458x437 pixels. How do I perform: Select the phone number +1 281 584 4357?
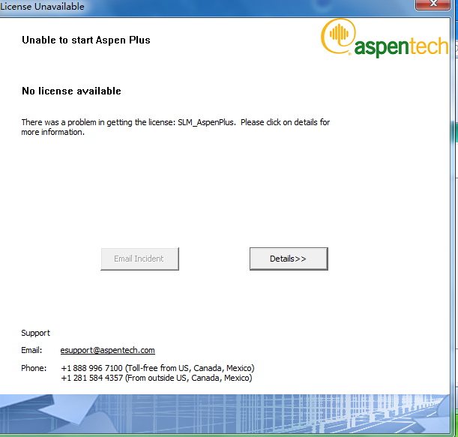91,378
